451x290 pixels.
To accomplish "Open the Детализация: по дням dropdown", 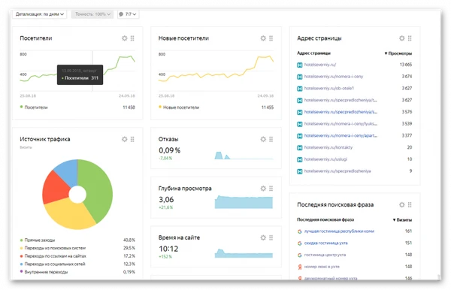I will pos(39,14).
